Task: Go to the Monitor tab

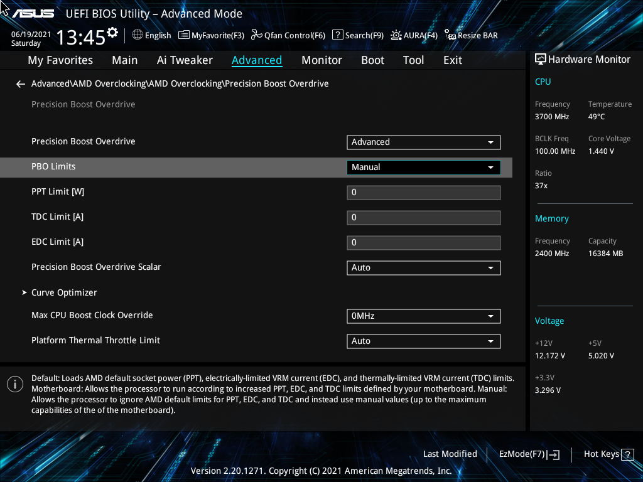Action: click(x=321, y=60)
